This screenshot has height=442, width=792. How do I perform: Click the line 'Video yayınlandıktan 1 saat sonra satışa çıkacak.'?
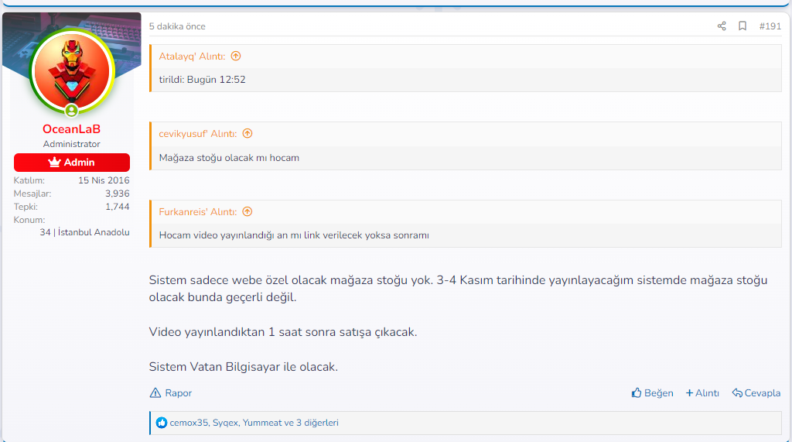[283, 332]
